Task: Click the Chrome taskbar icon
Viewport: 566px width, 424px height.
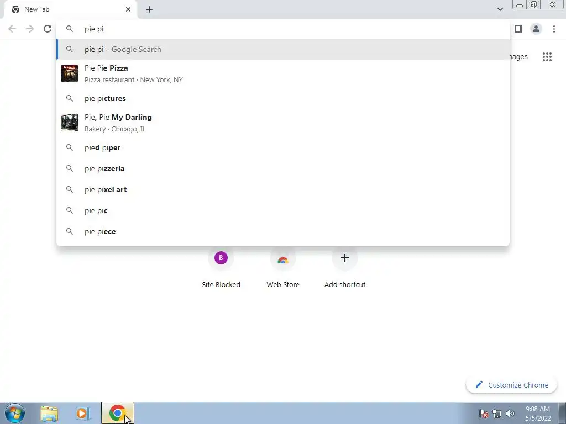Action: (x=117, y=413)
